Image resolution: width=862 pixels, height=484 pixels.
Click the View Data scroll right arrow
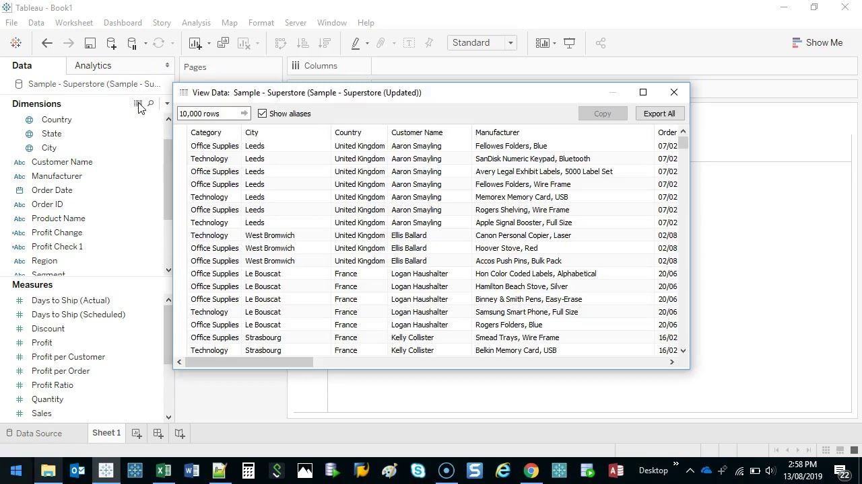point(671,362)
